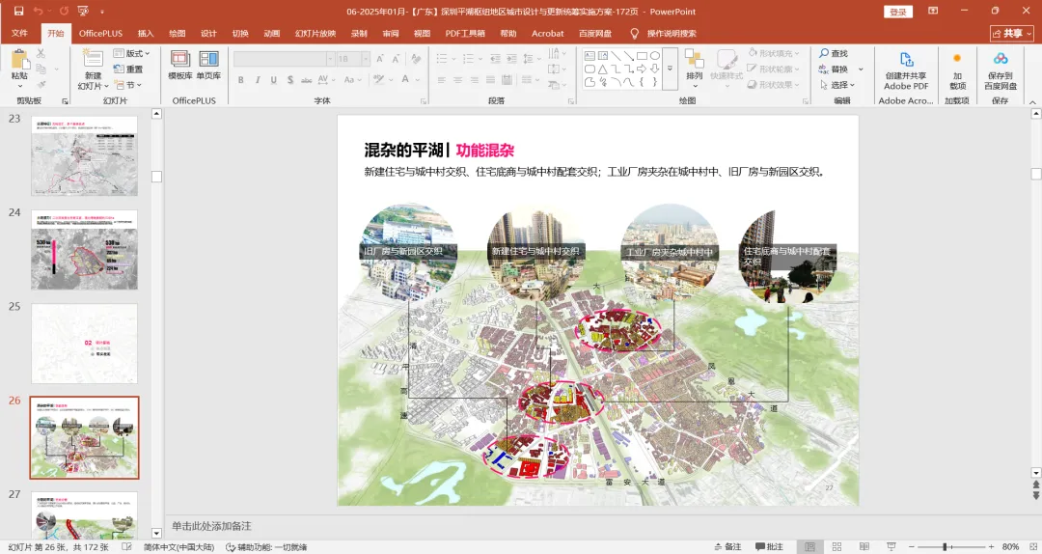Click the New Slide (新建幻灯片) icon
Screen dimensions: 1042x554
point(93,60)
